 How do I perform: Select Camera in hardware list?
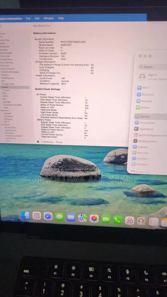click(x=4, y=50)
